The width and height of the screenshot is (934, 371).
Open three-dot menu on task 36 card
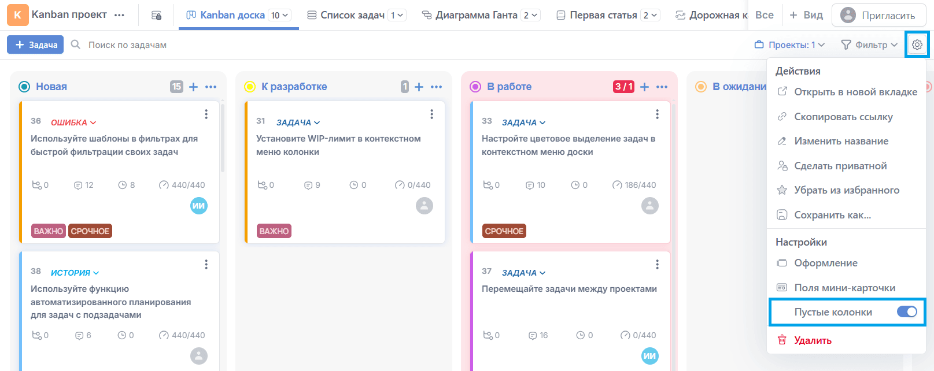[x=206, y=114]
